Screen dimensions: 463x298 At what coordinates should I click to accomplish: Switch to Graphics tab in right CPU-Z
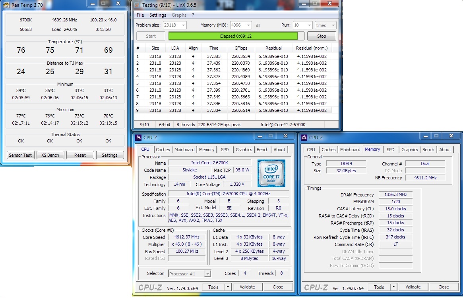[x=410, y=150]
